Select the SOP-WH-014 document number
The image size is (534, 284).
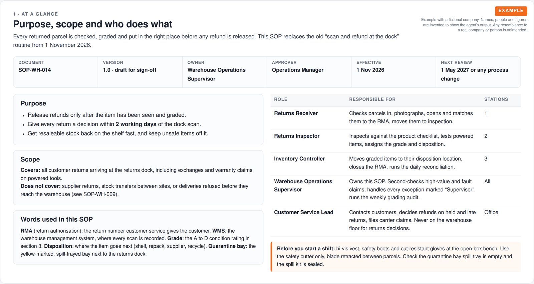[x=35, y=70]
